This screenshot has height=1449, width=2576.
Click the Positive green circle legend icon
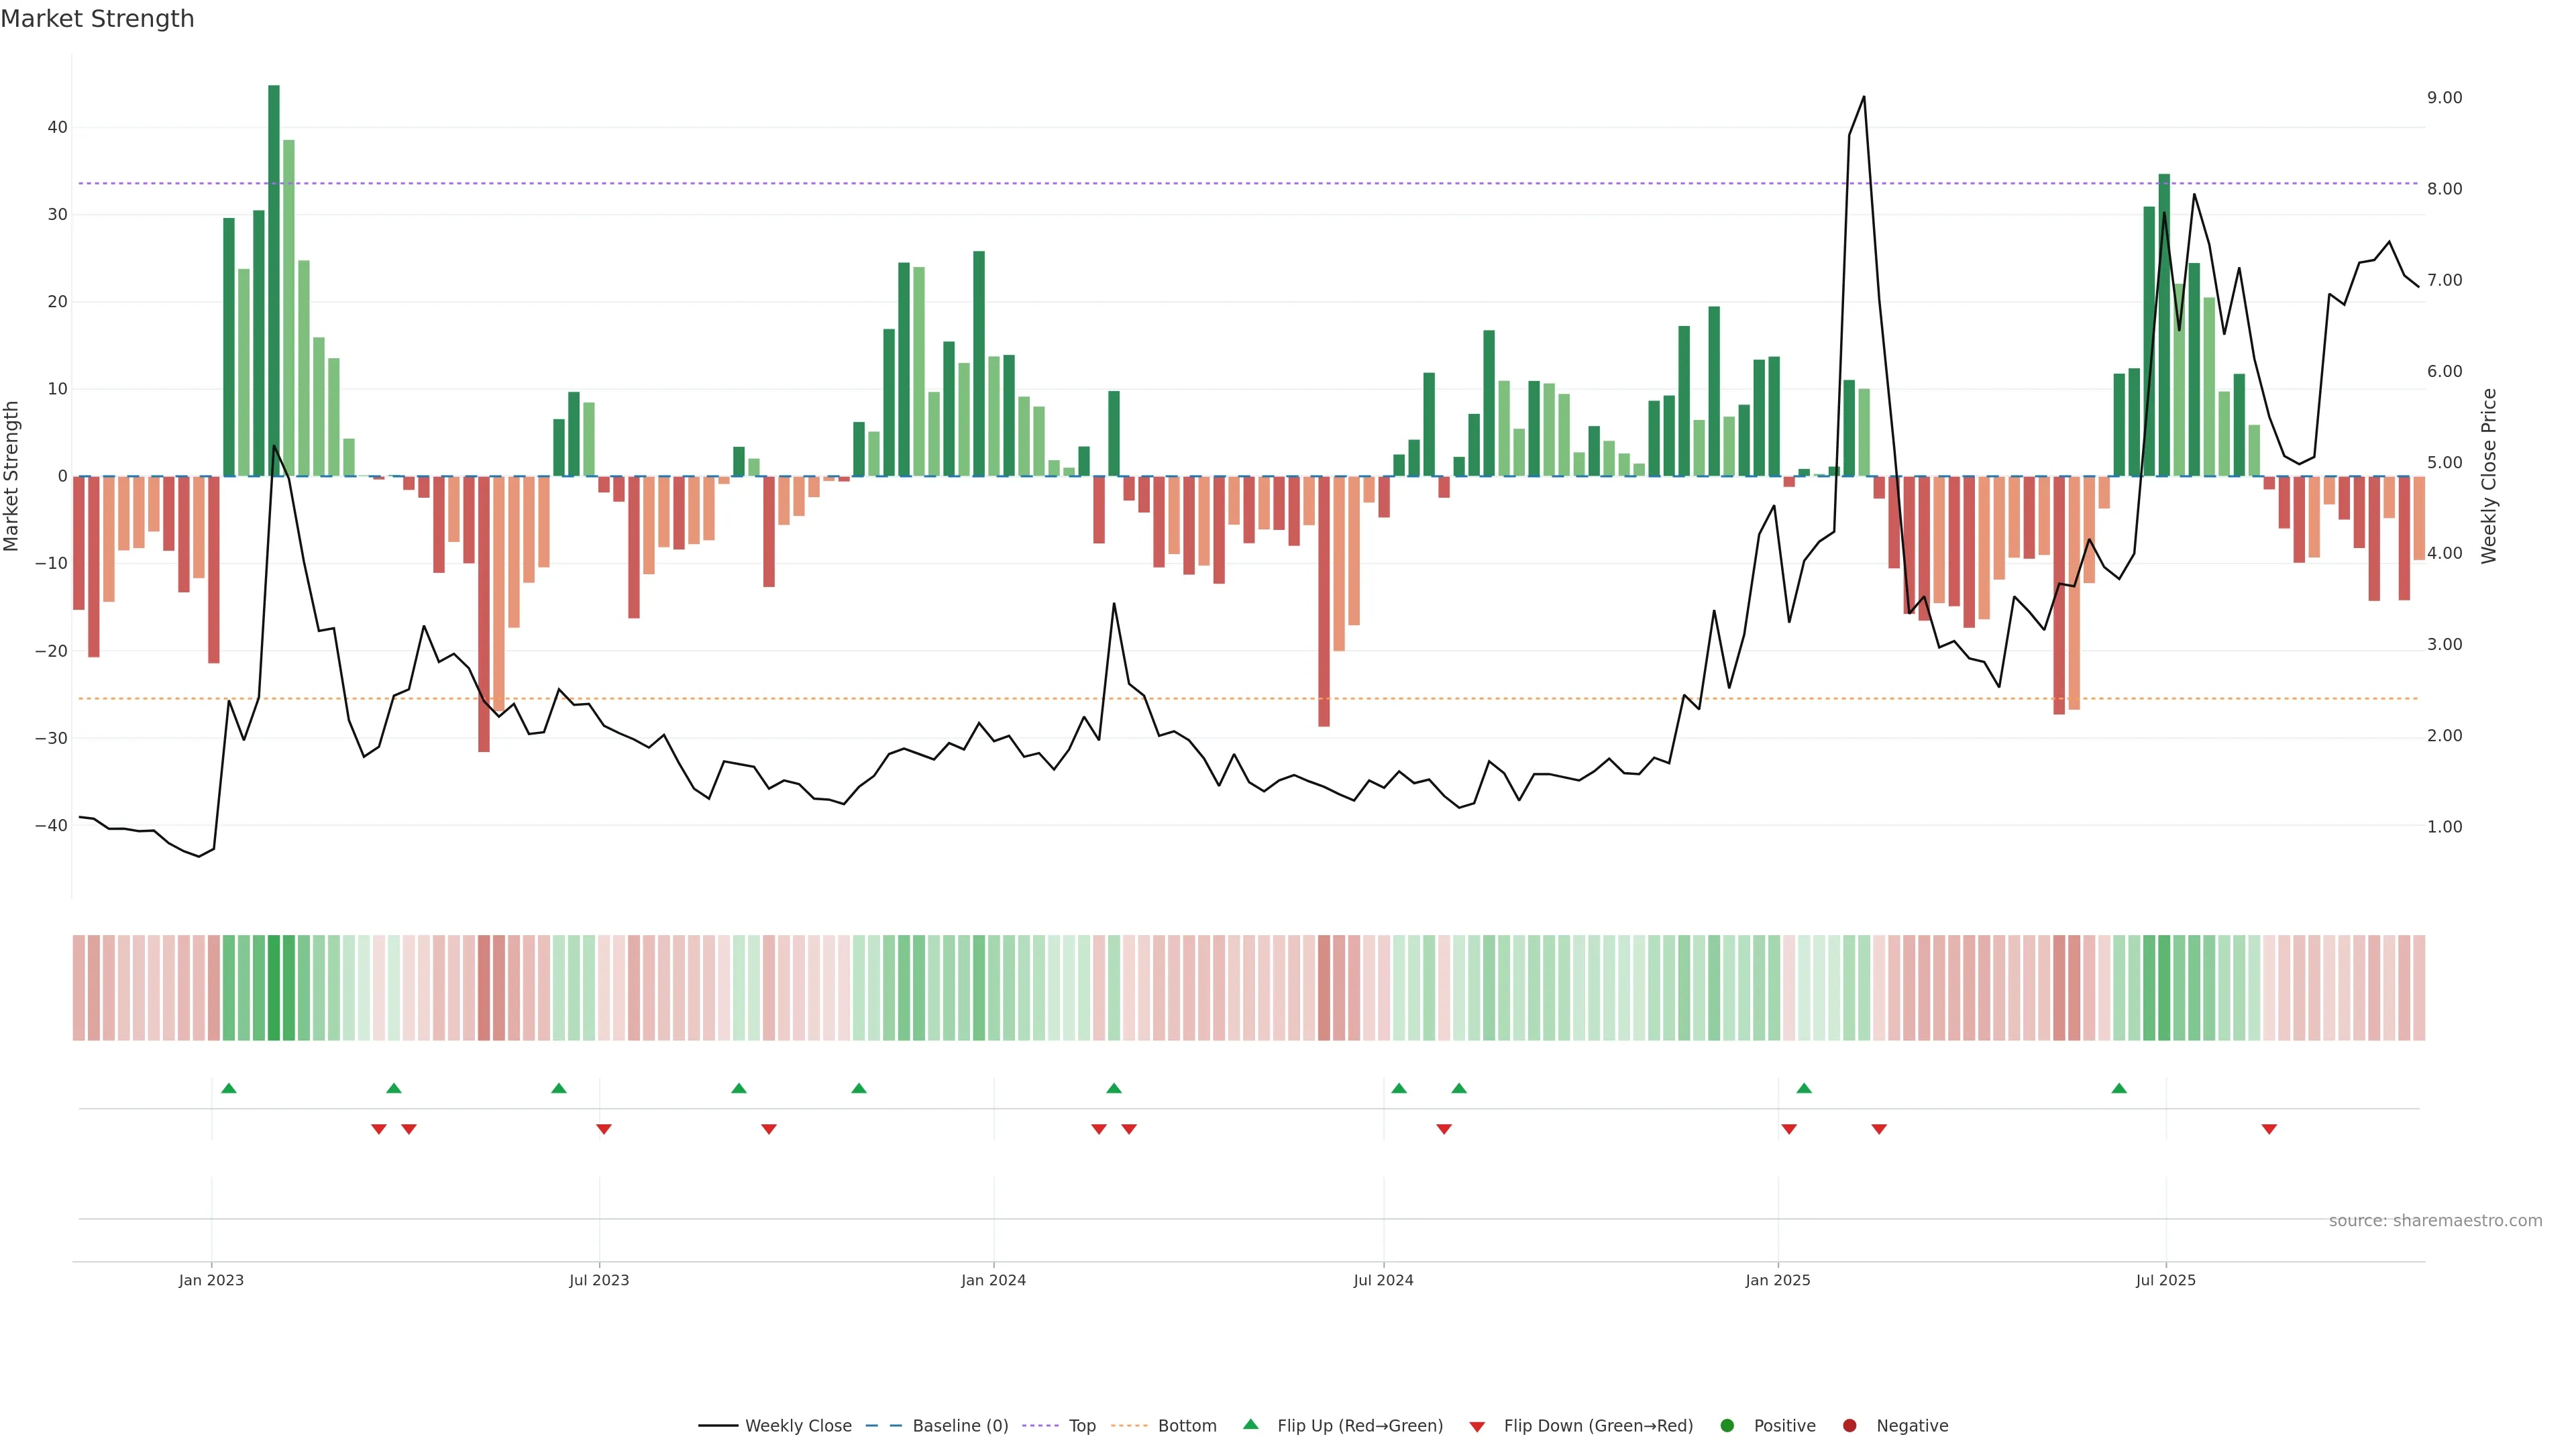[x=1727, y=1426]
